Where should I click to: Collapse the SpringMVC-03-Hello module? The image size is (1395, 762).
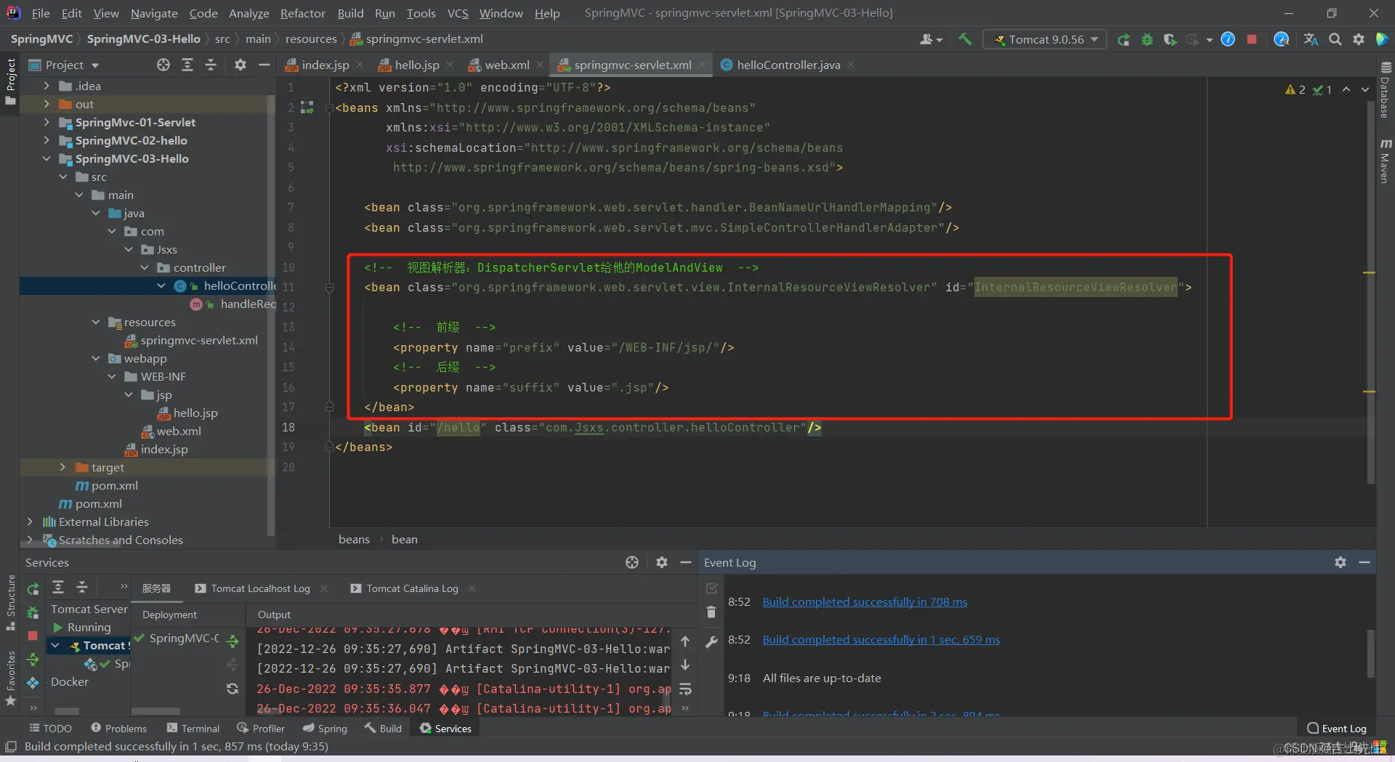coord(46,158)
